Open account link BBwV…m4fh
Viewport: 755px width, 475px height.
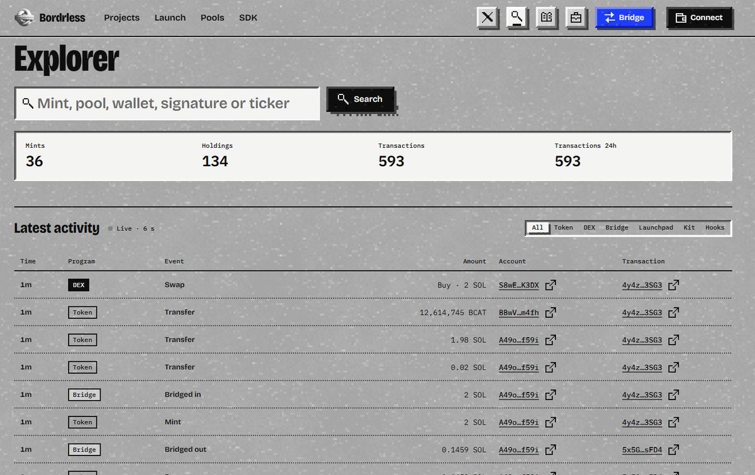click(518, 312)
